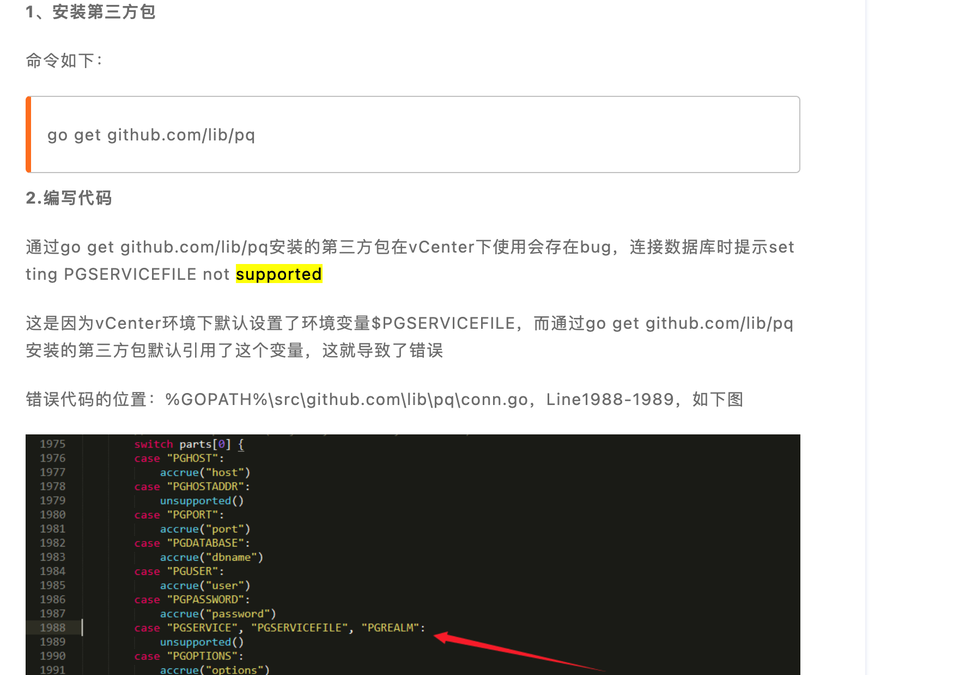Click the orange bar beside the code block
The height and width of the screenshot is (675, 972).
point(27,134)
